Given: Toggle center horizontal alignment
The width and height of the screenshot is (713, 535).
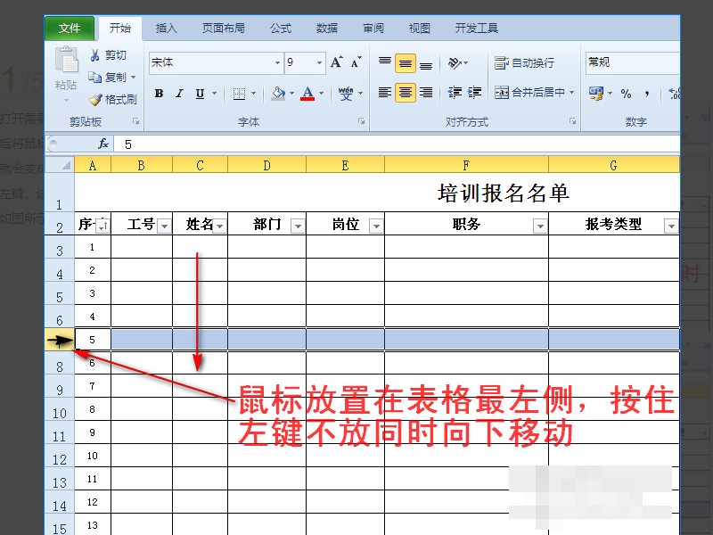Looking at the screenshot, I should 406,93.
